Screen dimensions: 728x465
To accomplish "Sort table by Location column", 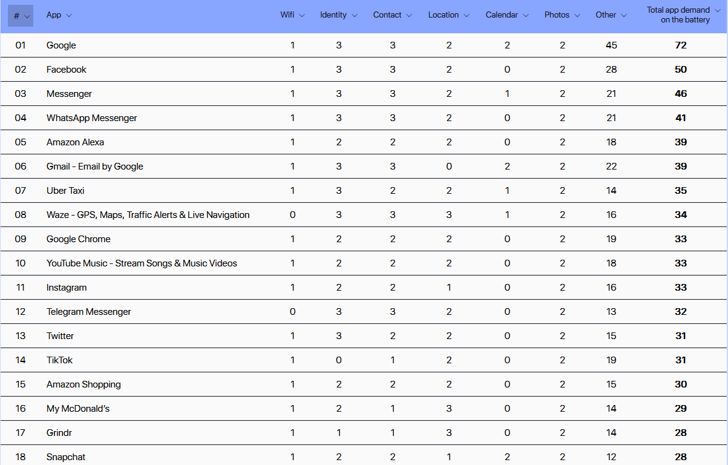I will (x=448, y=15).
